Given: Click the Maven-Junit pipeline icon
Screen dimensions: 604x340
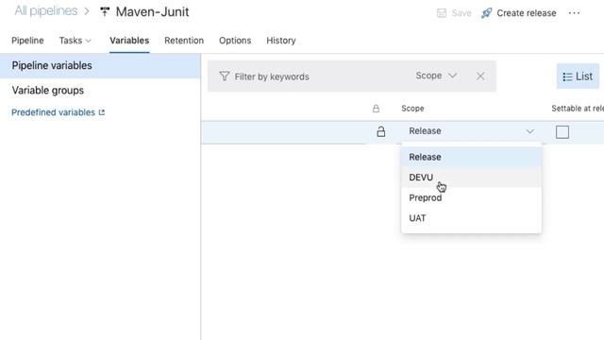Looking at the screenshot, I should tap(105, 11).
